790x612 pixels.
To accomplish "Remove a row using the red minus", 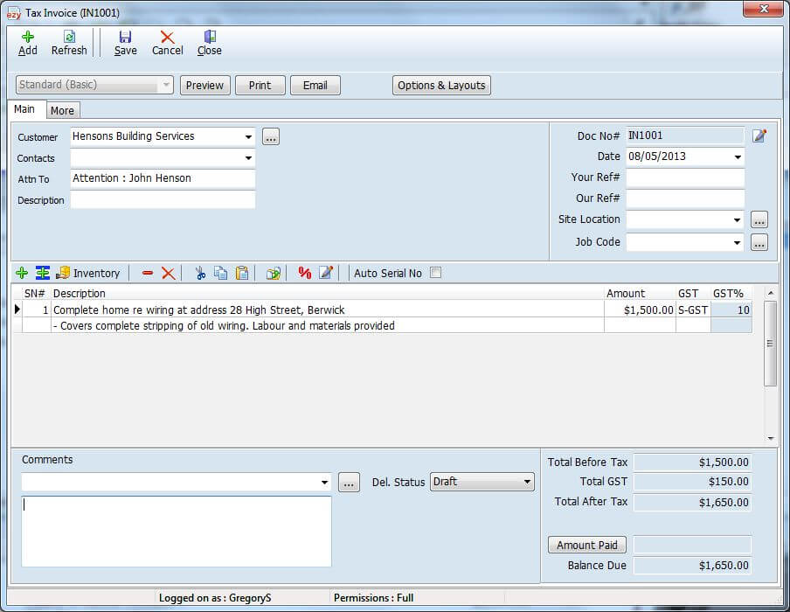I will (x=147, y=273).
